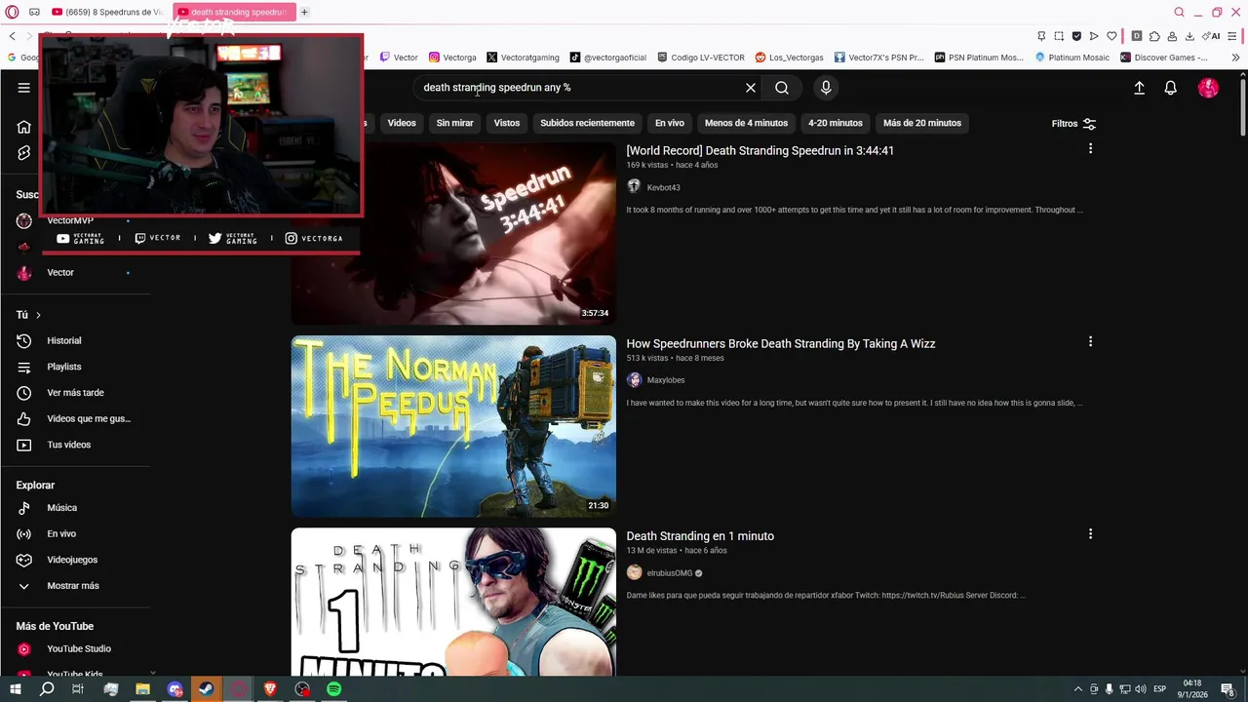Open World Record Death Stranding Speedrun title
The image size is (1248, 702).
(760, 150)
